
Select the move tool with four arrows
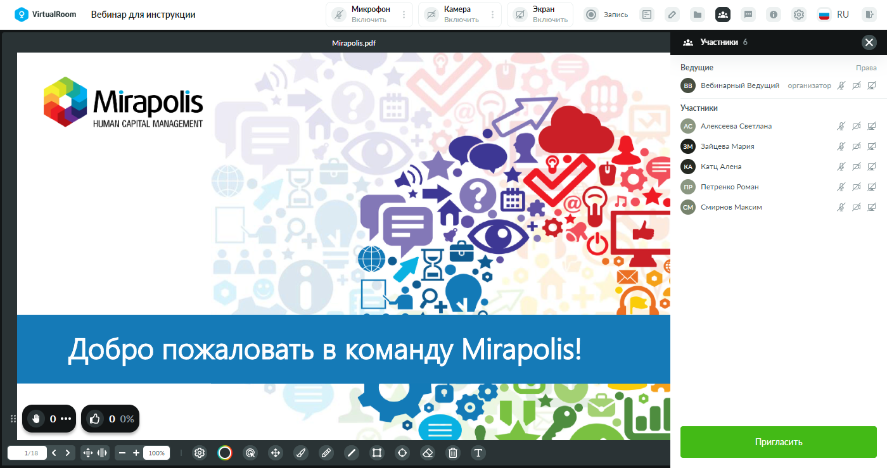(276, 453)
